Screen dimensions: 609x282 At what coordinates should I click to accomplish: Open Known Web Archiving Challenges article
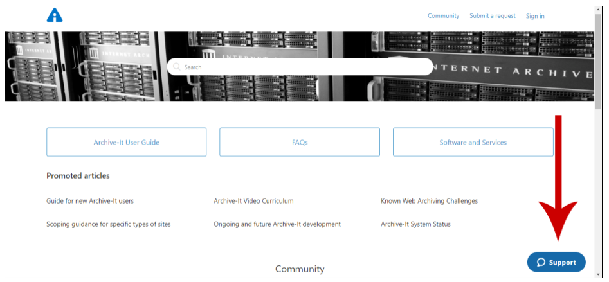(429, 201)
